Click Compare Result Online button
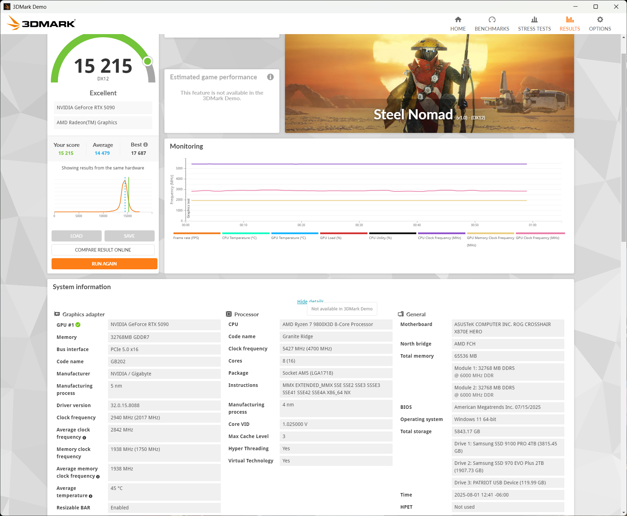The width and height of the screenshot is (627, 516). (103, 250)
